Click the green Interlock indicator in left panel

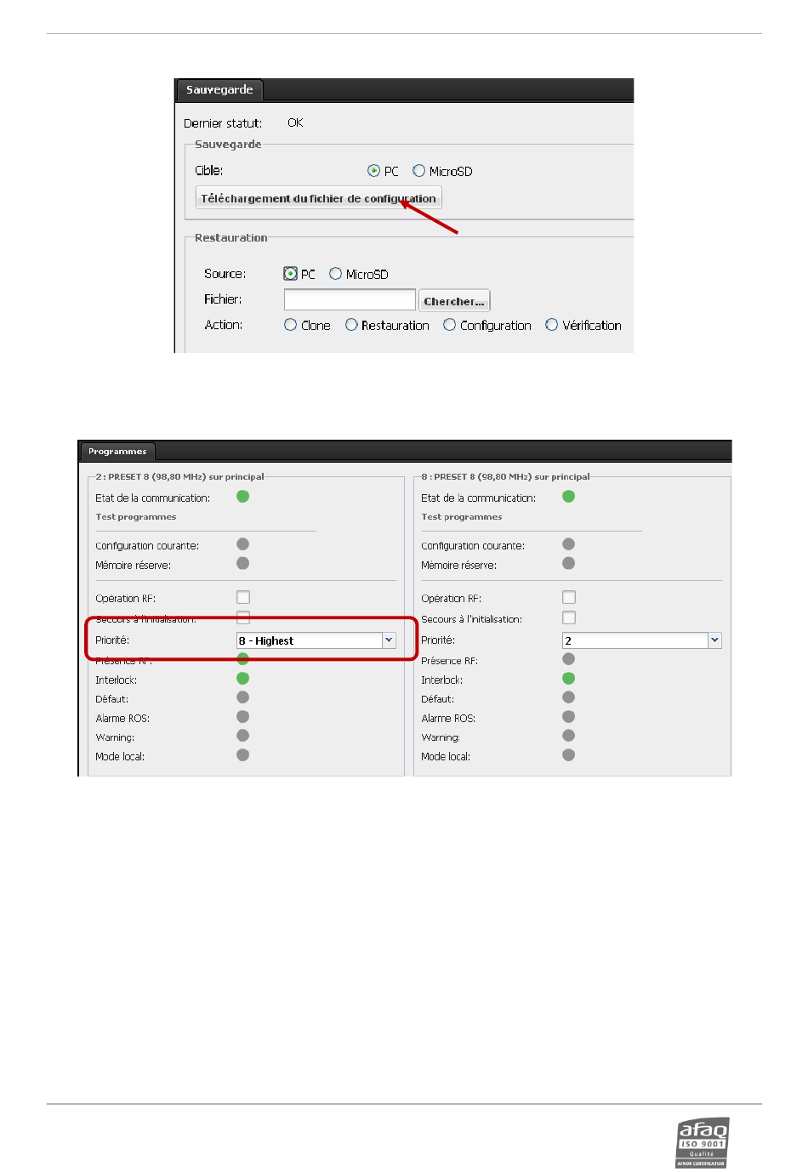tap(243, 679)
